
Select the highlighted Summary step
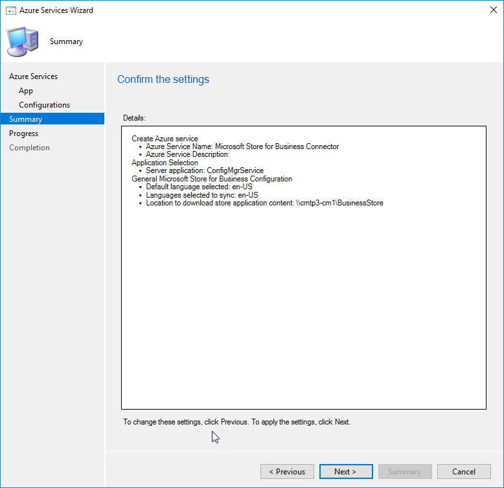click(52, 119)
